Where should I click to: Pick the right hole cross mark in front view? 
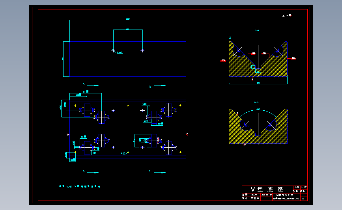142,50
